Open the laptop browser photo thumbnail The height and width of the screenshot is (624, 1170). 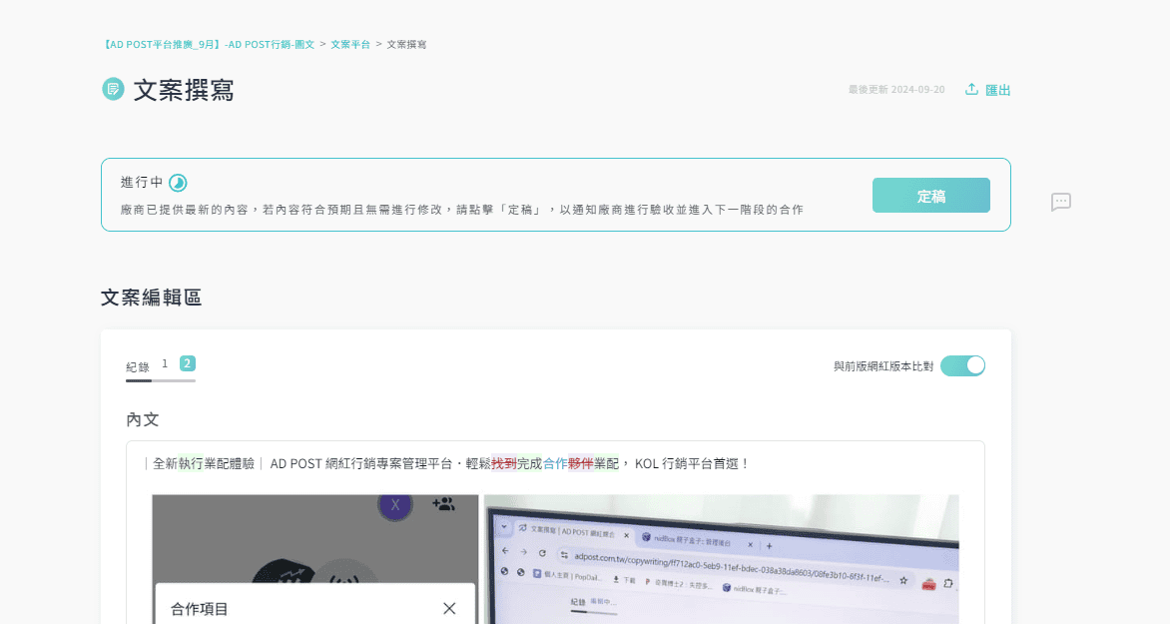pyautogui.click(x=722, y=559)
